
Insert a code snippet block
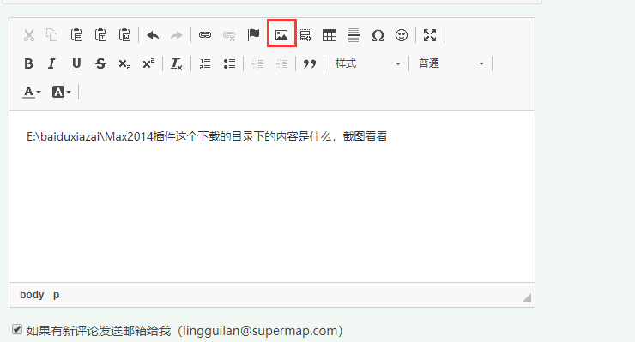pos(305,35)
